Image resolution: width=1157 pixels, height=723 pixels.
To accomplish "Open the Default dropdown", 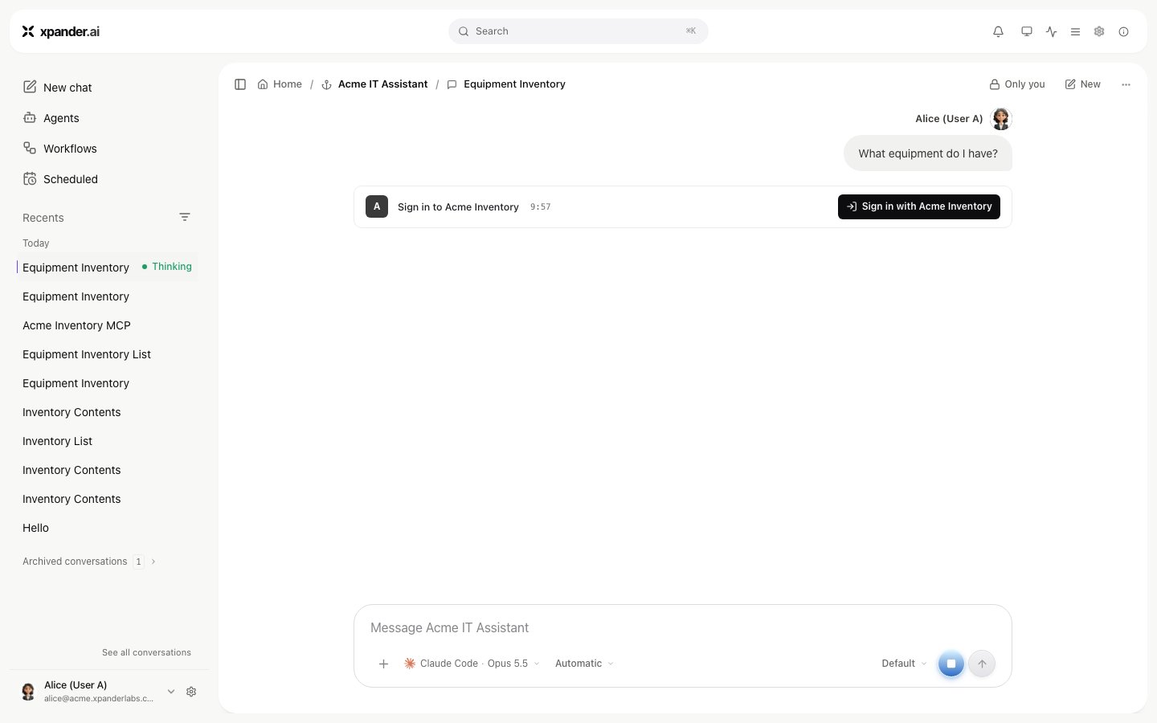I will pos(904,664).
